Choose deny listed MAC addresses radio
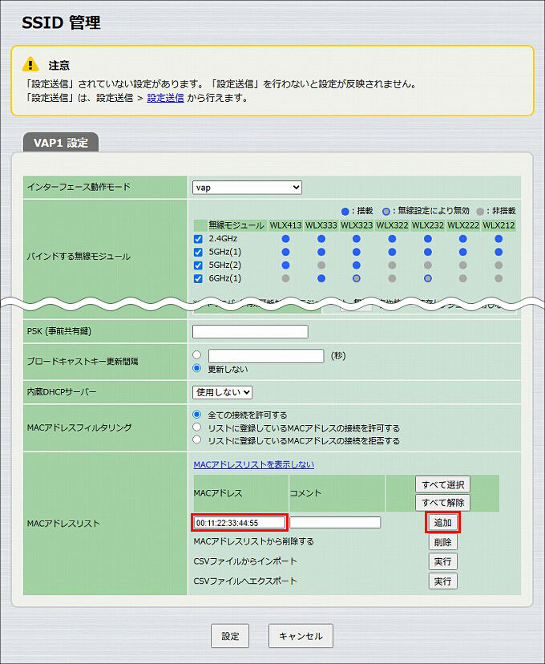Image resolution: width=545 pixels, height=664 pixels. tap(196, 439)
